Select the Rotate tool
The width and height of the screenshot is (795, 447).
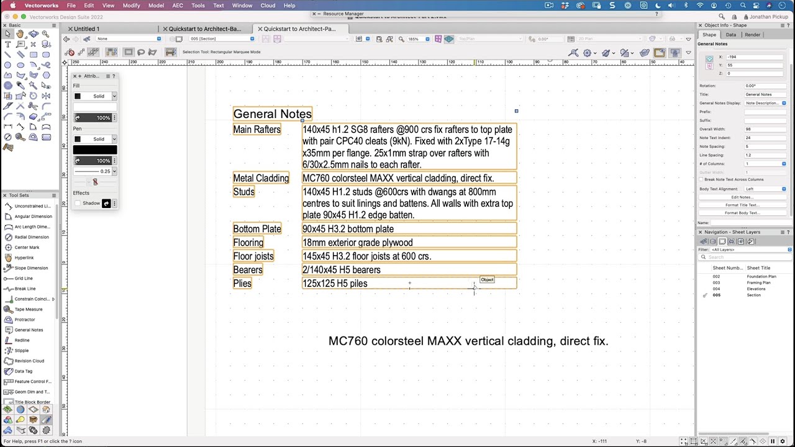(x=34, y=96)
